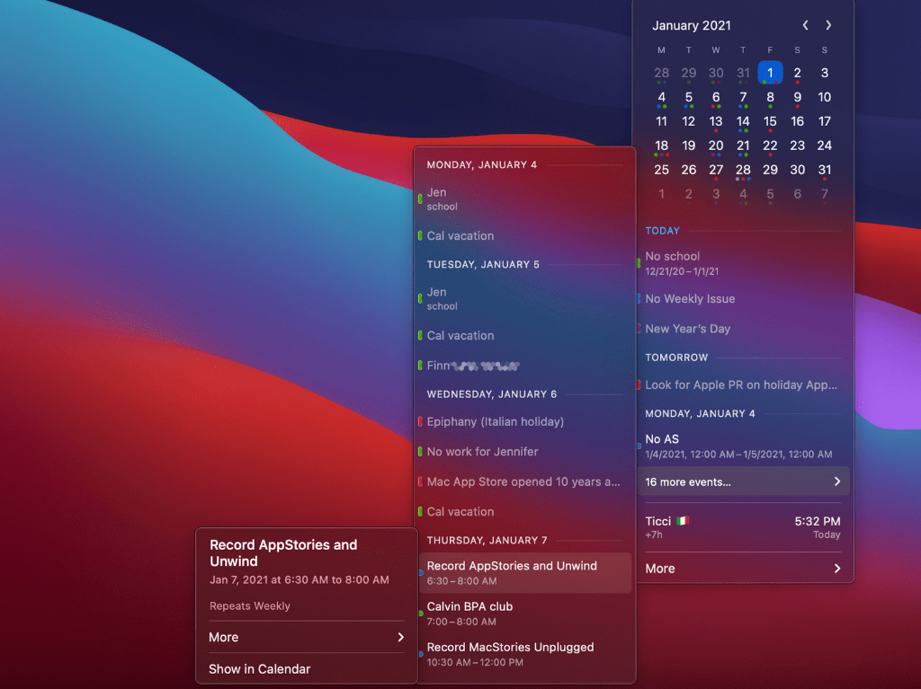Open the More submenu in the calendar panel
Viewport: 921px width, 689px height.
743,568
